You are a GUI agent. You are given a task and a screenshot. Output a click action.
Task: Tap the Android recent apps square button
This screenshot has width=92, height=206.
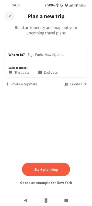(66, 200)
